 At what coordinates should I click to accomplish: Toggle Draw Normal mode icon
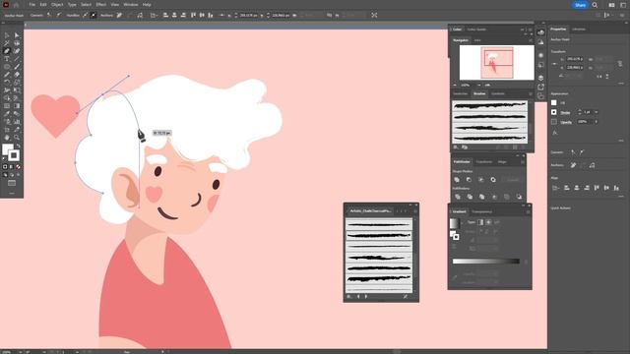pyautogui.click(x=5, y=175)
